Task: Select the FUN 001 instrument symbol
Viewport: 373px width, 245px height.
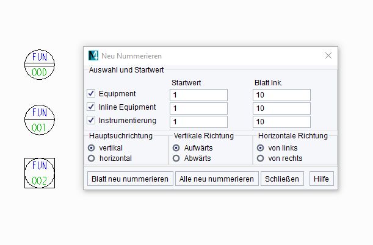Action: 40,120
